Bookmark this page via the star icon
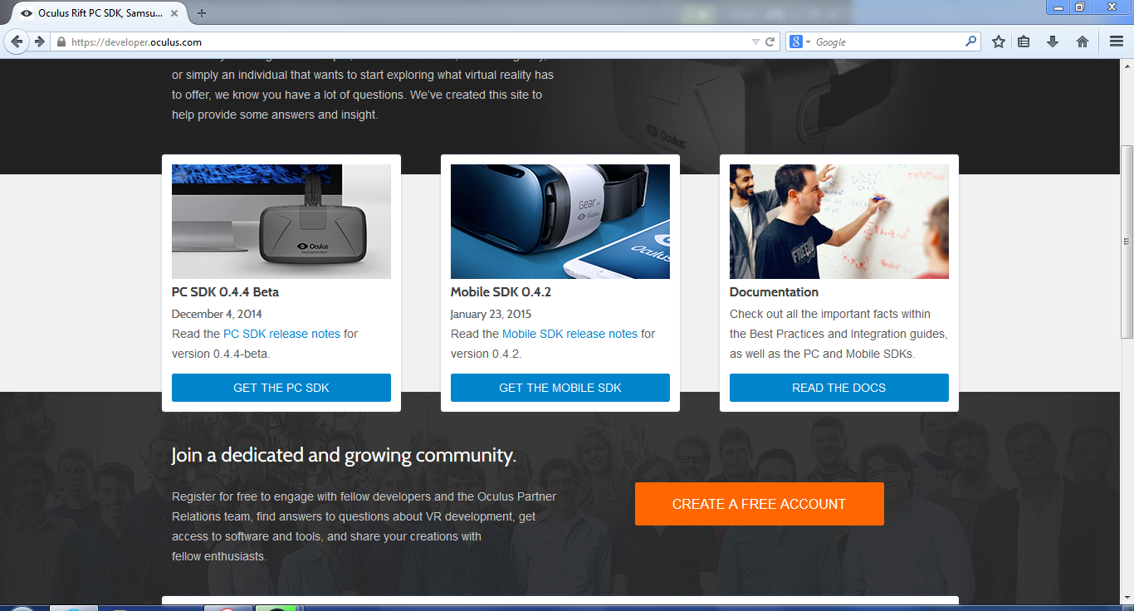 tap(998, 41)
